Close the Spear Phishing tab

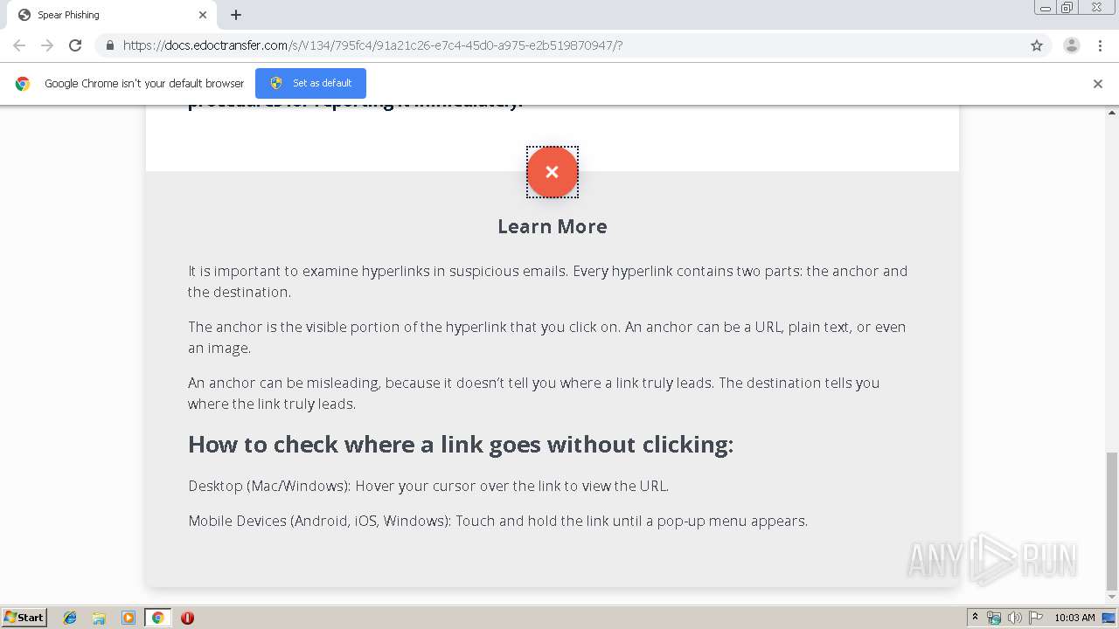(203, 15)
